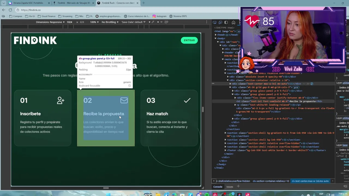
Task: Open the bookmarks tab groups icon
Action: [x=3, y=16]
